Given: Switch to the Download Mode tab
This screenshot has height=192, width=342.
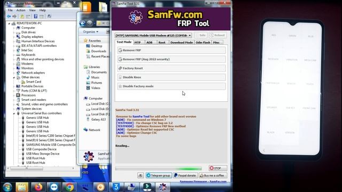Looking at the screenshot, I should pos(182,43).
